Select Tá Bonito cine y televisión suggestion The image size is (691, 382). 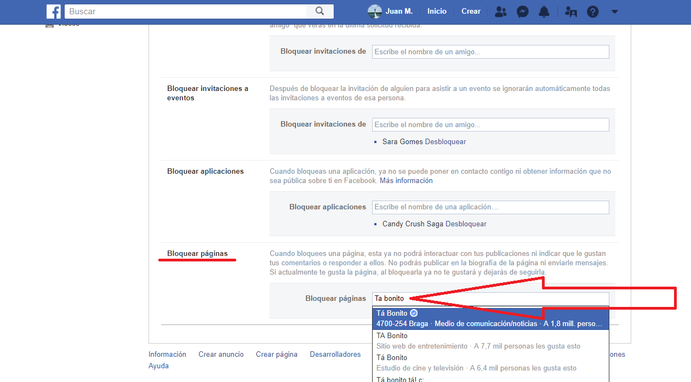(490, 362)
